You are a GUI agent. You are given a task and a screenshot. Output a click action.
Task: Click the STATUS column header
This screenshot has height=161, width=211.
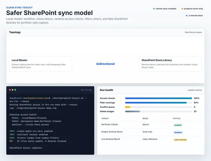click(176, 119)
